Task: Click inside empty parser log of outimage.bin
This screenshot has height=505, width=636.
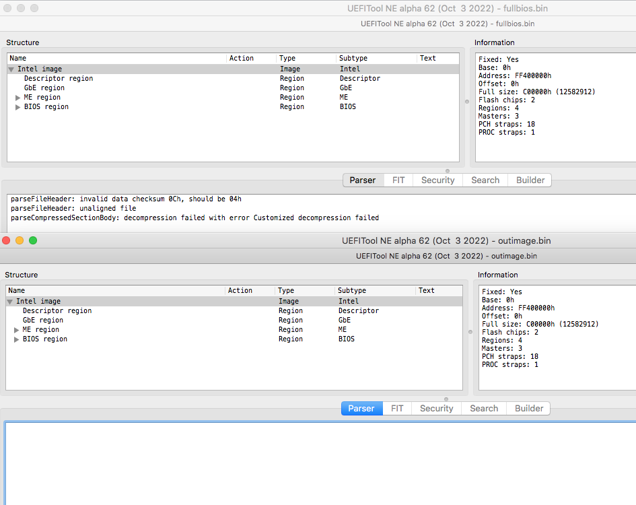Action: tap(320, 463)
